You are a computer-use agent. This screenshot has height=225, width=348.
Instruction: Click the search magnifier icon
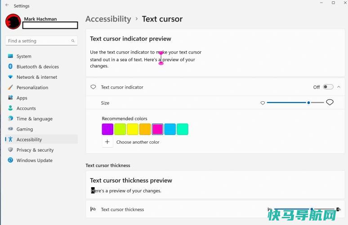coord(73,41)
